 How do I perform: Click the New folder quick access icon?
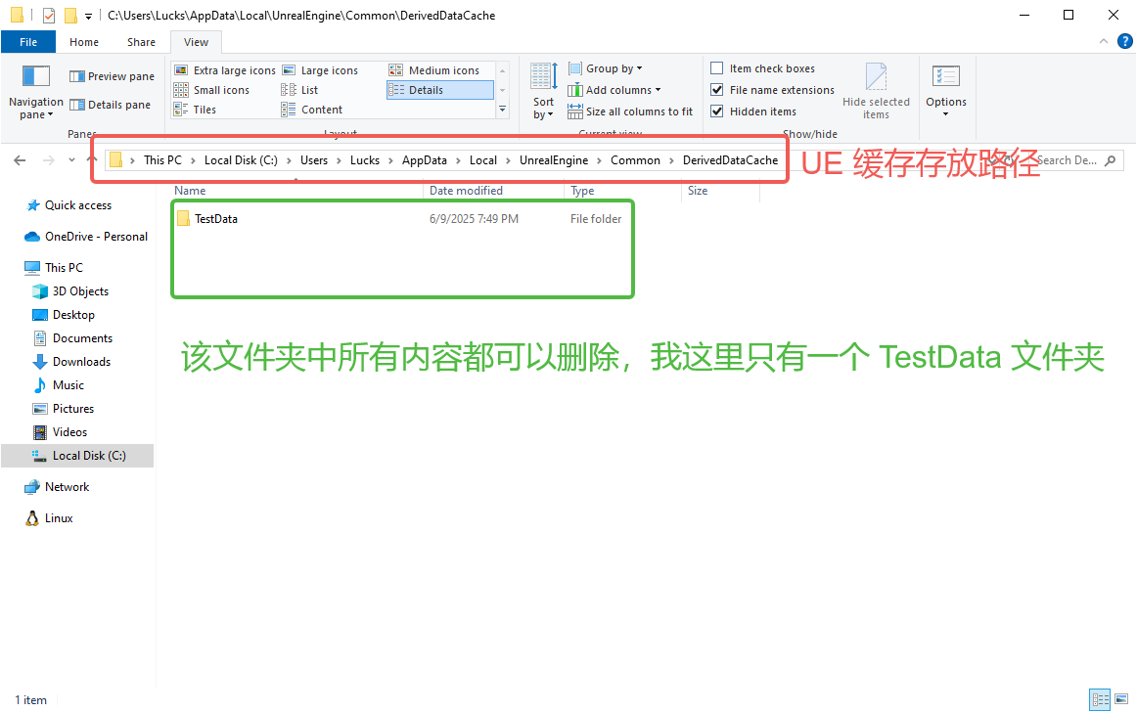(x=70, y=16)
